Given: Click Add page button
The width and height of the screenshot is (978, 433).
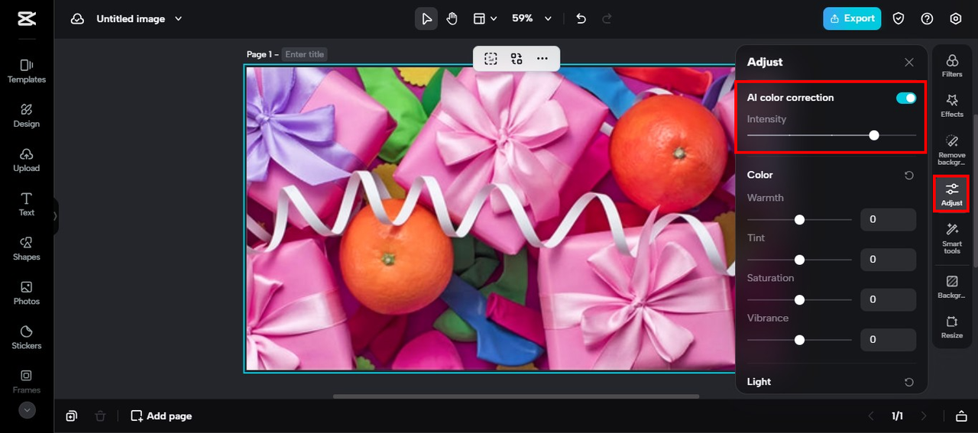Looking at the screenshot, I should pos(161,416).
